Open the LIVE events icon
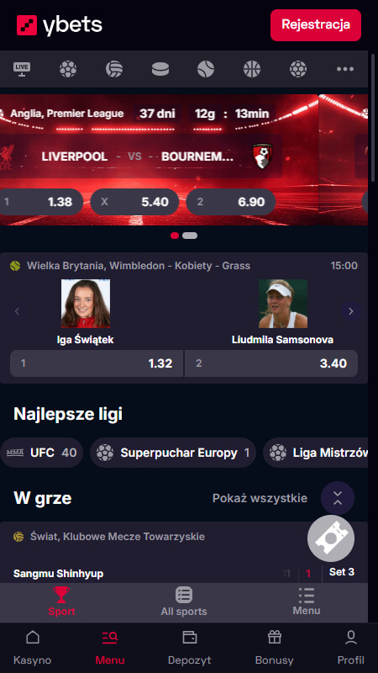378x673 pixels. (22, 69)
